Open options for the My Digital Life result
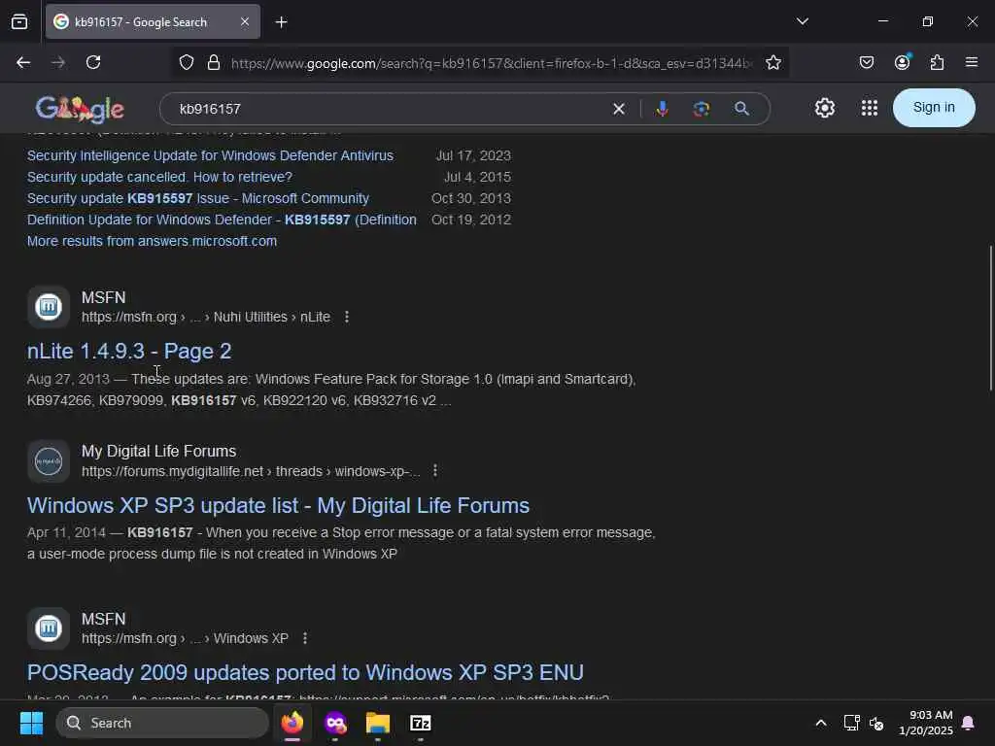The height and width of the screenshot is (746, 995). click(x=434, y=471)
